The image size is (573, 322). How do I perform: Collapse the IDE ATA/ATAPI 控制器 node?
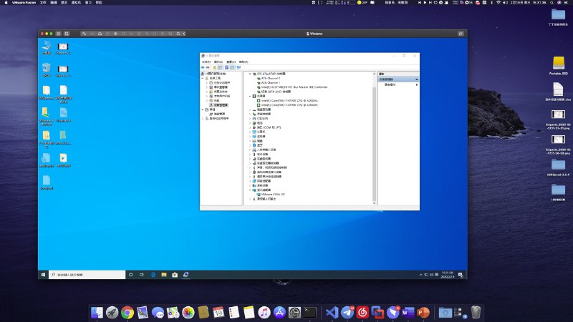pyautogui.click(x=250, y=74)
